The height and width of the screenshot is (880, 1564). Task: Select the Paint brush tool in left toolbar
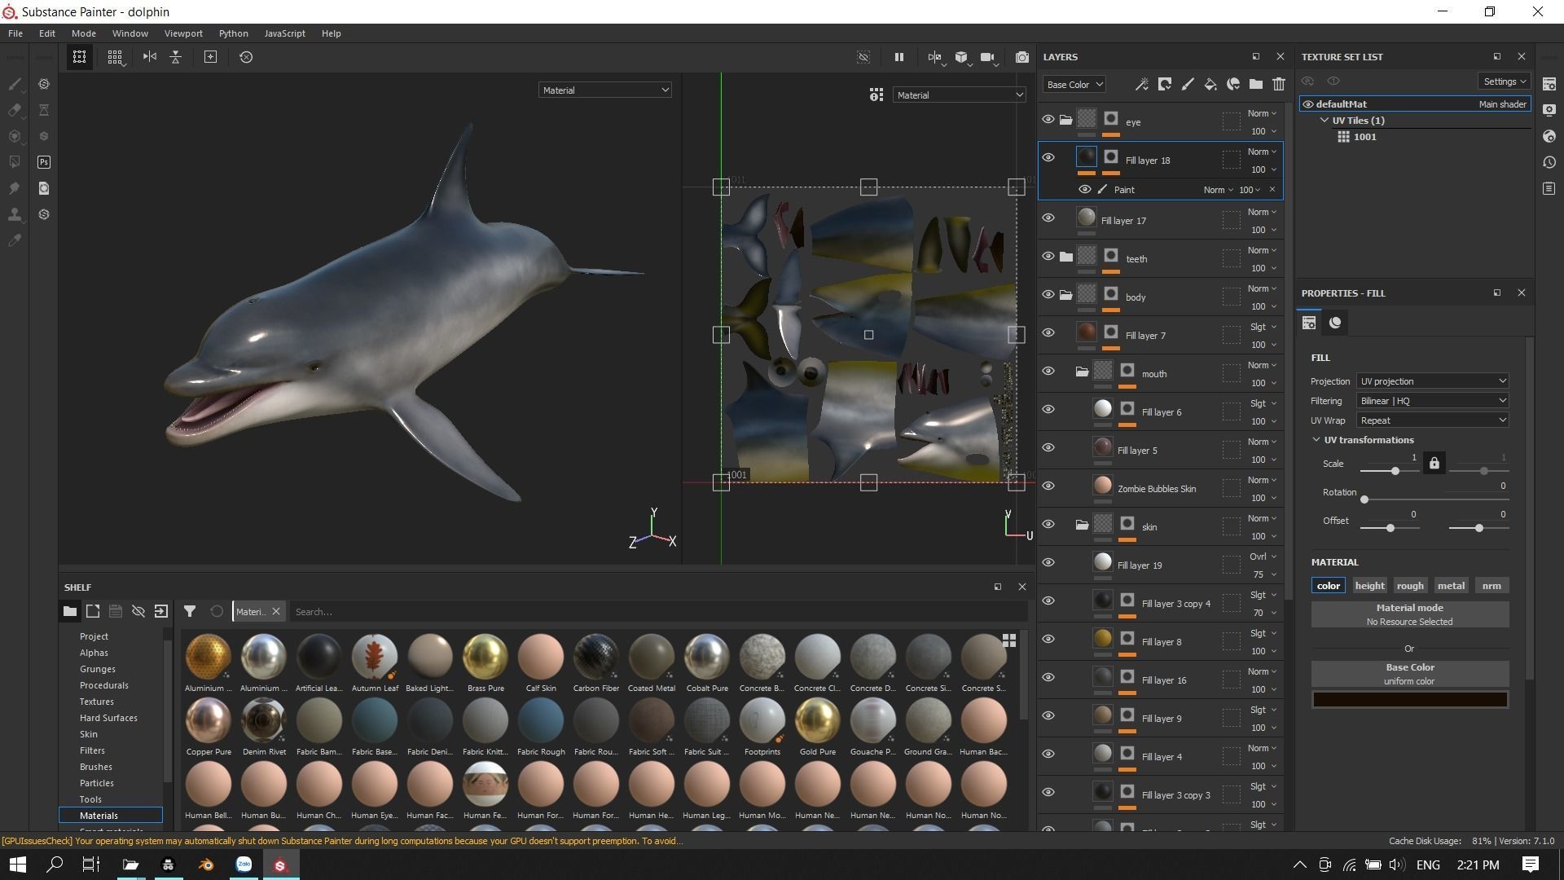coord(15,84)
